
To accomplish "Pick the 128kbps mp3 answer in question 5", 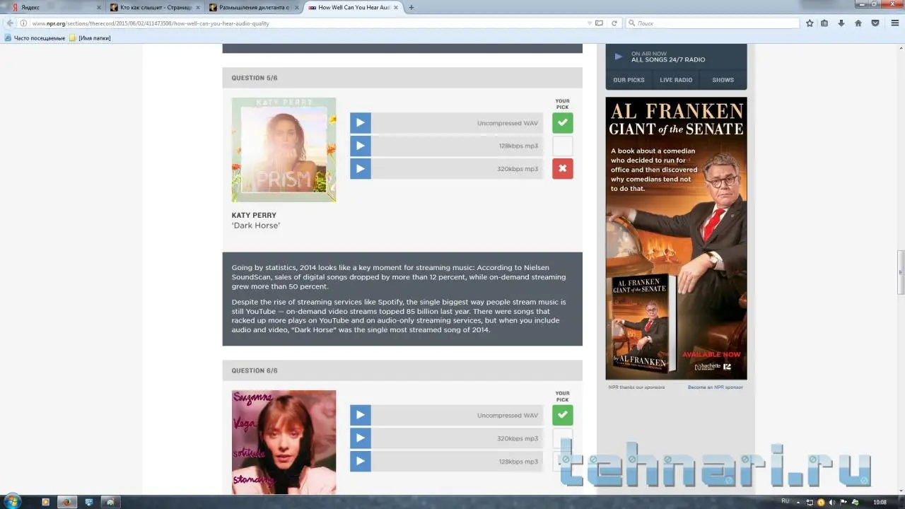I will click(x=563, y=146).
